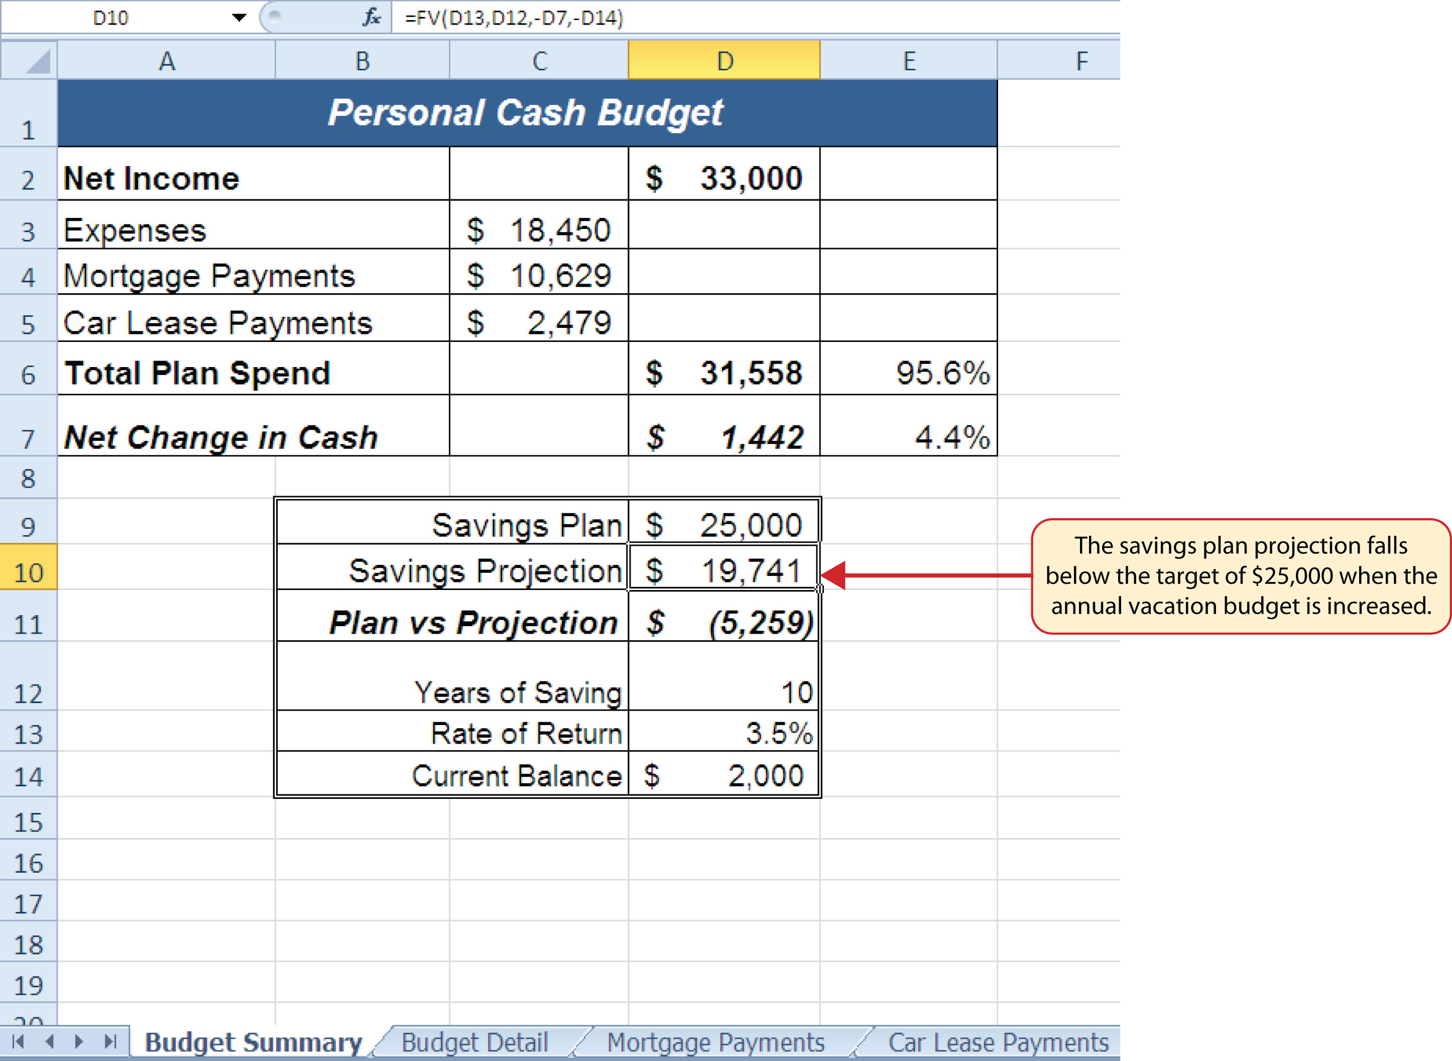Switch to the Budget Detail sheet tab
Image resolution: width=1452 pixels, height=1061 pixels.
[x=474, y=1042]
